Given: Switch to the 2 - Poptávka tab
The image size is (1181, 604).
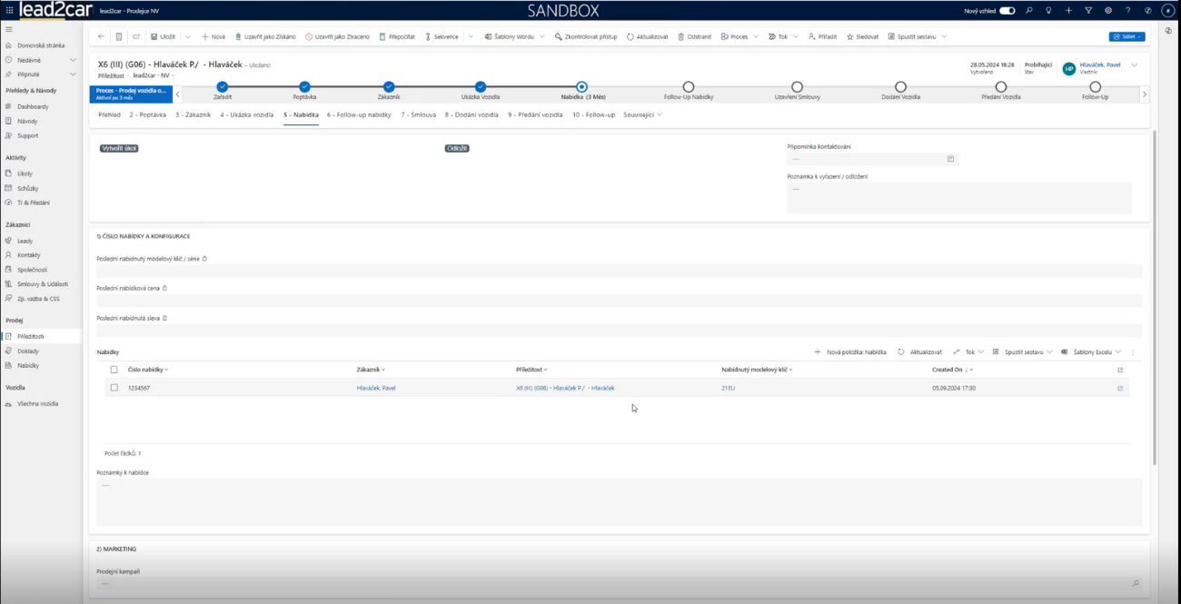Looking at the screenshot, I should click(x=148, y=115).
